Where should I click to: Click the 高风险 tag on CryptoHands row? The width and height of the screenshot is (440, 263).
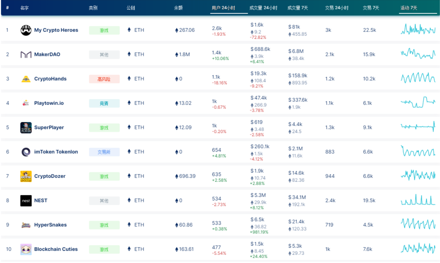pos(104,79)
